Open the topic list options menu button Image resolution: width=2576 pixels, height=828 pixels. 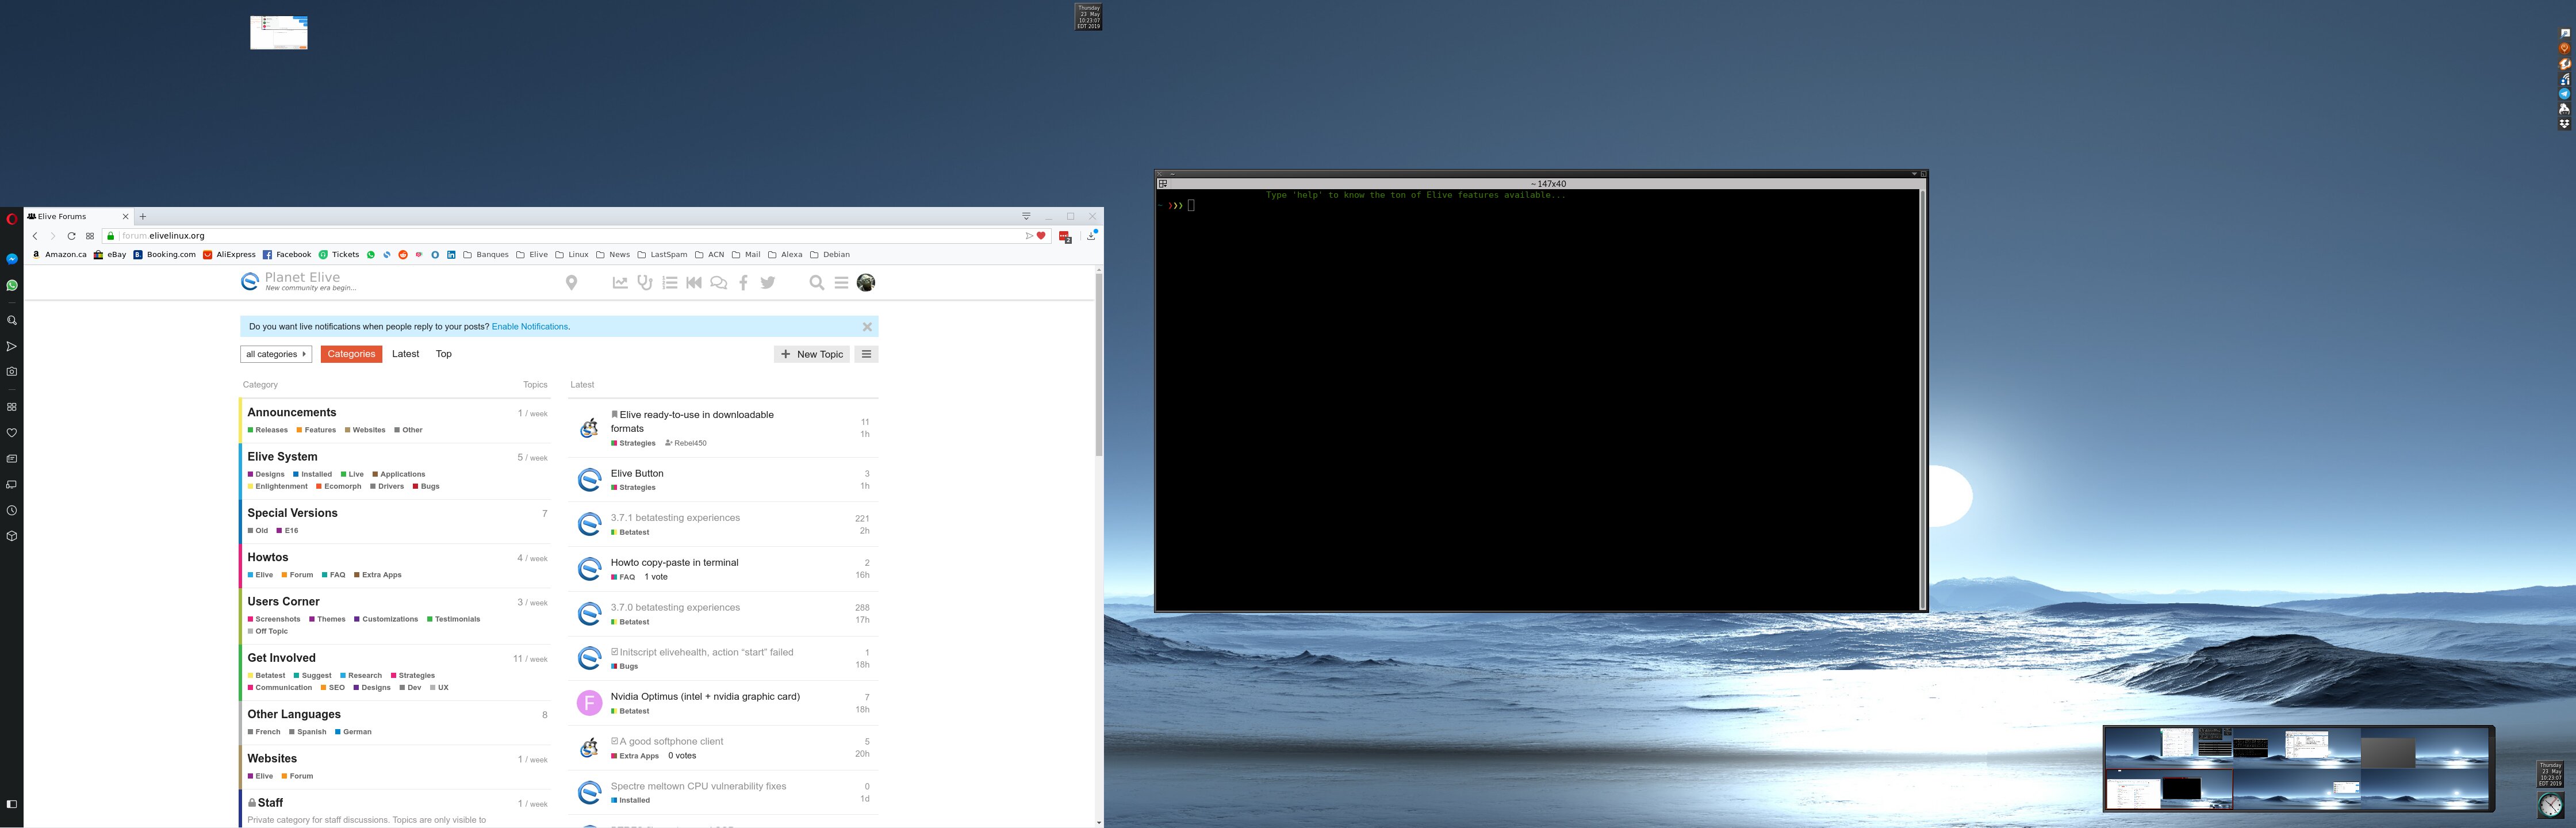[x=867, y=354]
